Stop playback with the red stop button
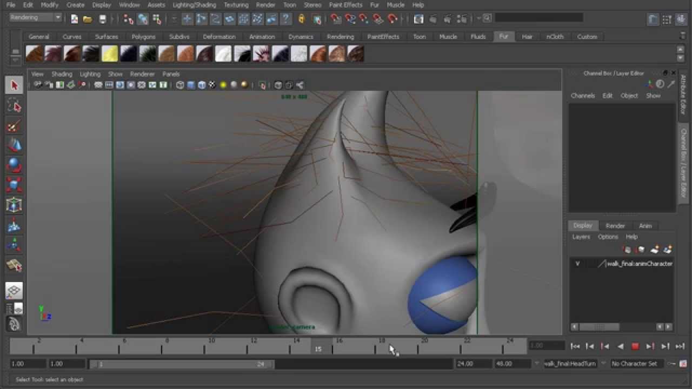 [635, 346]
